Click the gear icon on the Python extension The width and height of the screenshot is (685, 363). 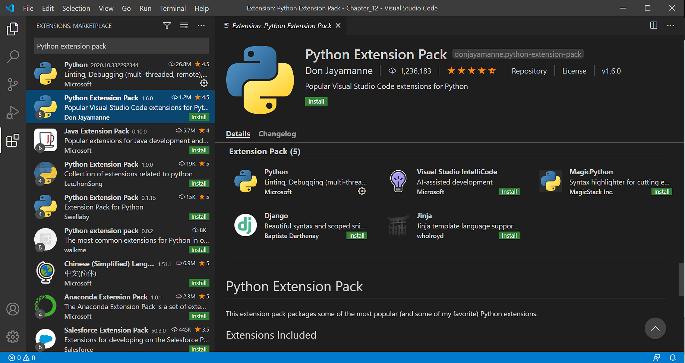[203, 83]
